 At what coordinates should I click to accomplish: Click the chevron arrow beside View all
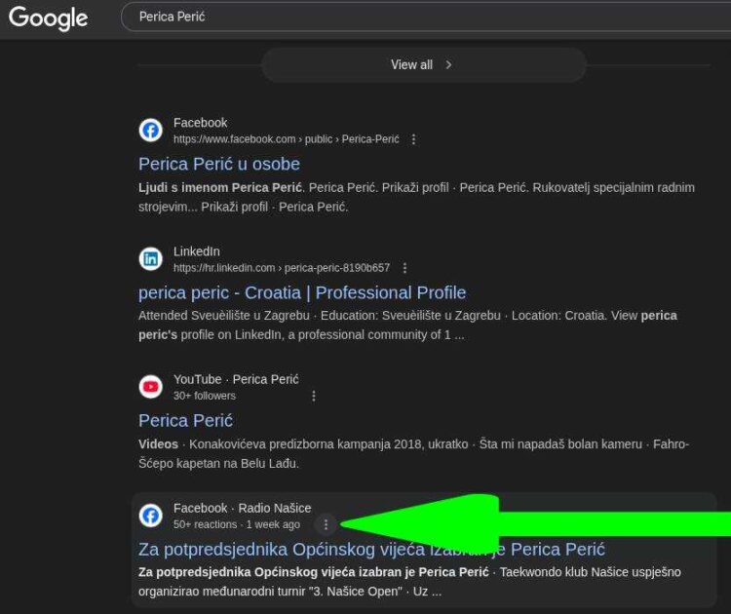[448, 64]
